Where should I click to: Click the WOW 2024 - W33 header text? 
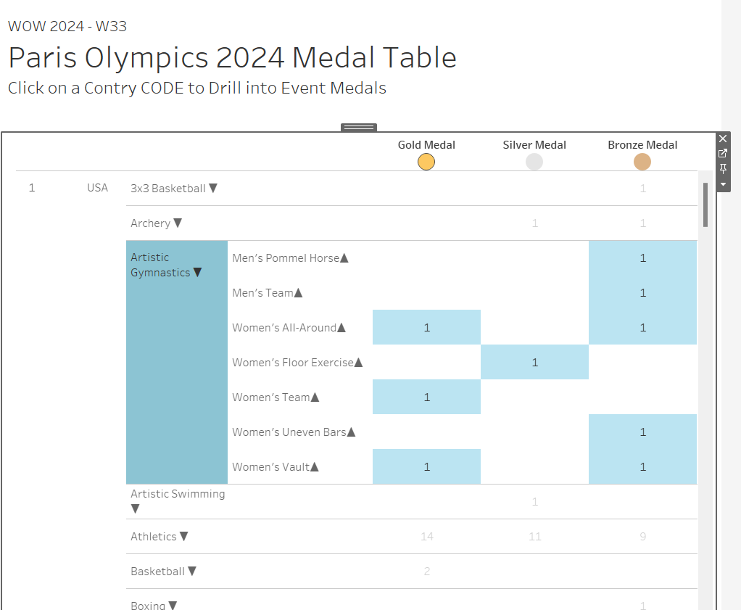(x=67, y=26)
